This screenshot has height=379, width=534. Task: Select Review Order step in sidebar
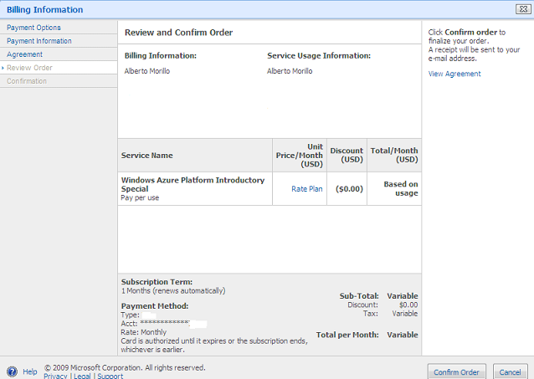coord(29,68)
